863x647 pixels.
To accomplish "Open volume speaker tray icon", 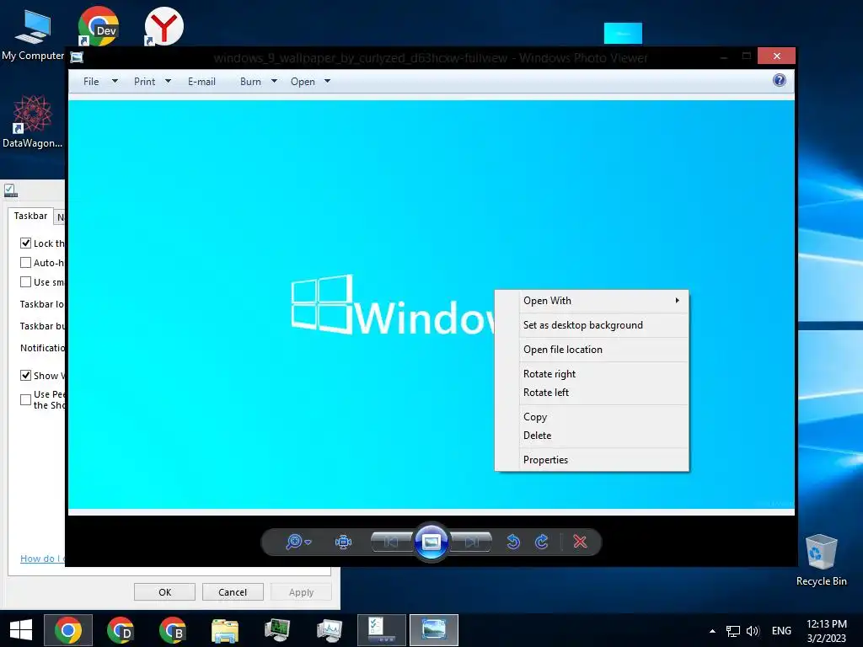I will (753, 631).
